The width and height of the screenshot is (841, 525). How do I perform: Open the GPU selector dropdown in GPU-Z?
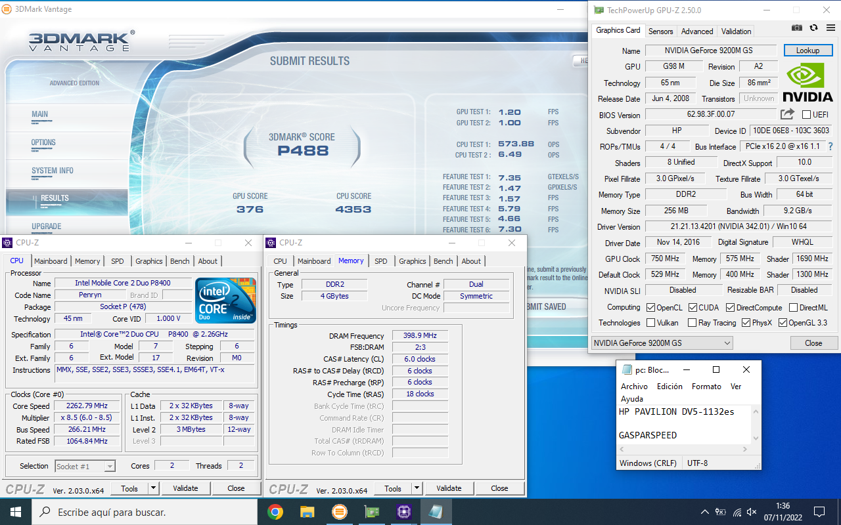click(662, 343)
